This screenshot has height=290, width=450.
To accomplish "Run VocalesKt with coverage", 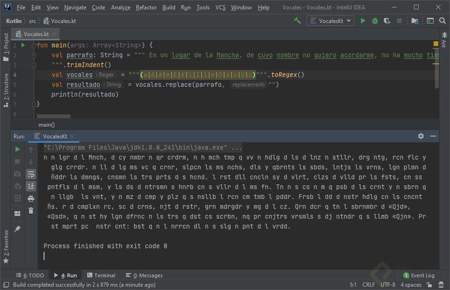I will [387, 21].
